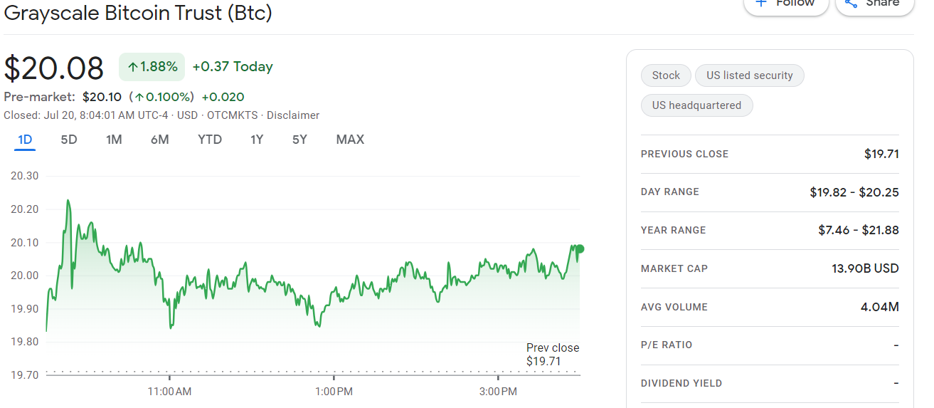Switch chart to 1M range

point(114,140)
